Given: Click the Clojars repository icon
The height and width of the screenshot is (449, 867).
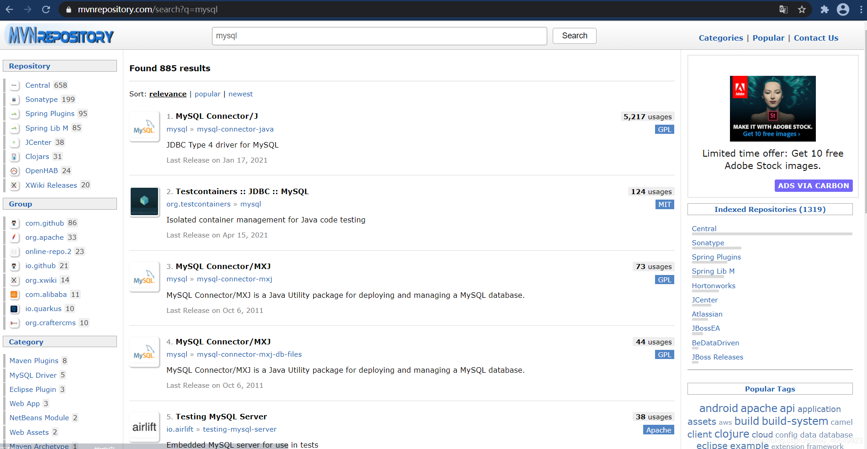Looking at the screenshot, I should pos(14,157).
